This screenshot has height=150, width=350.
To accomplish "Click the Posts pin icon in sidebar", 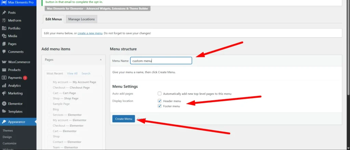I will [4, 12].
